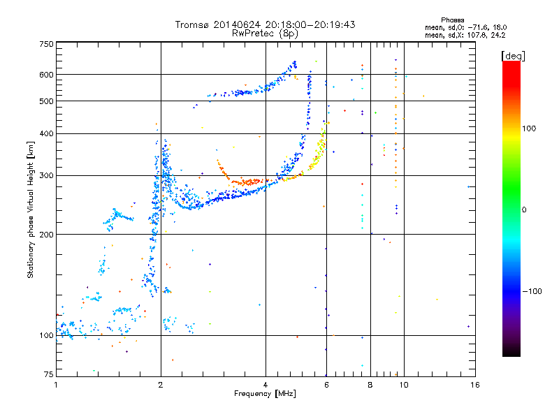
Task: Click the height axis "100" km tick label
Action: pos(47,335)
